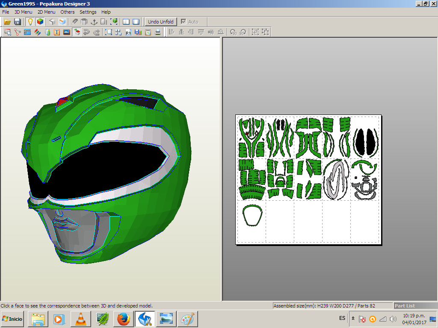Open file explorer from the taskbar
Image resolution: width=438 pixels, height=328 pixels.
[x=38, y=319]
